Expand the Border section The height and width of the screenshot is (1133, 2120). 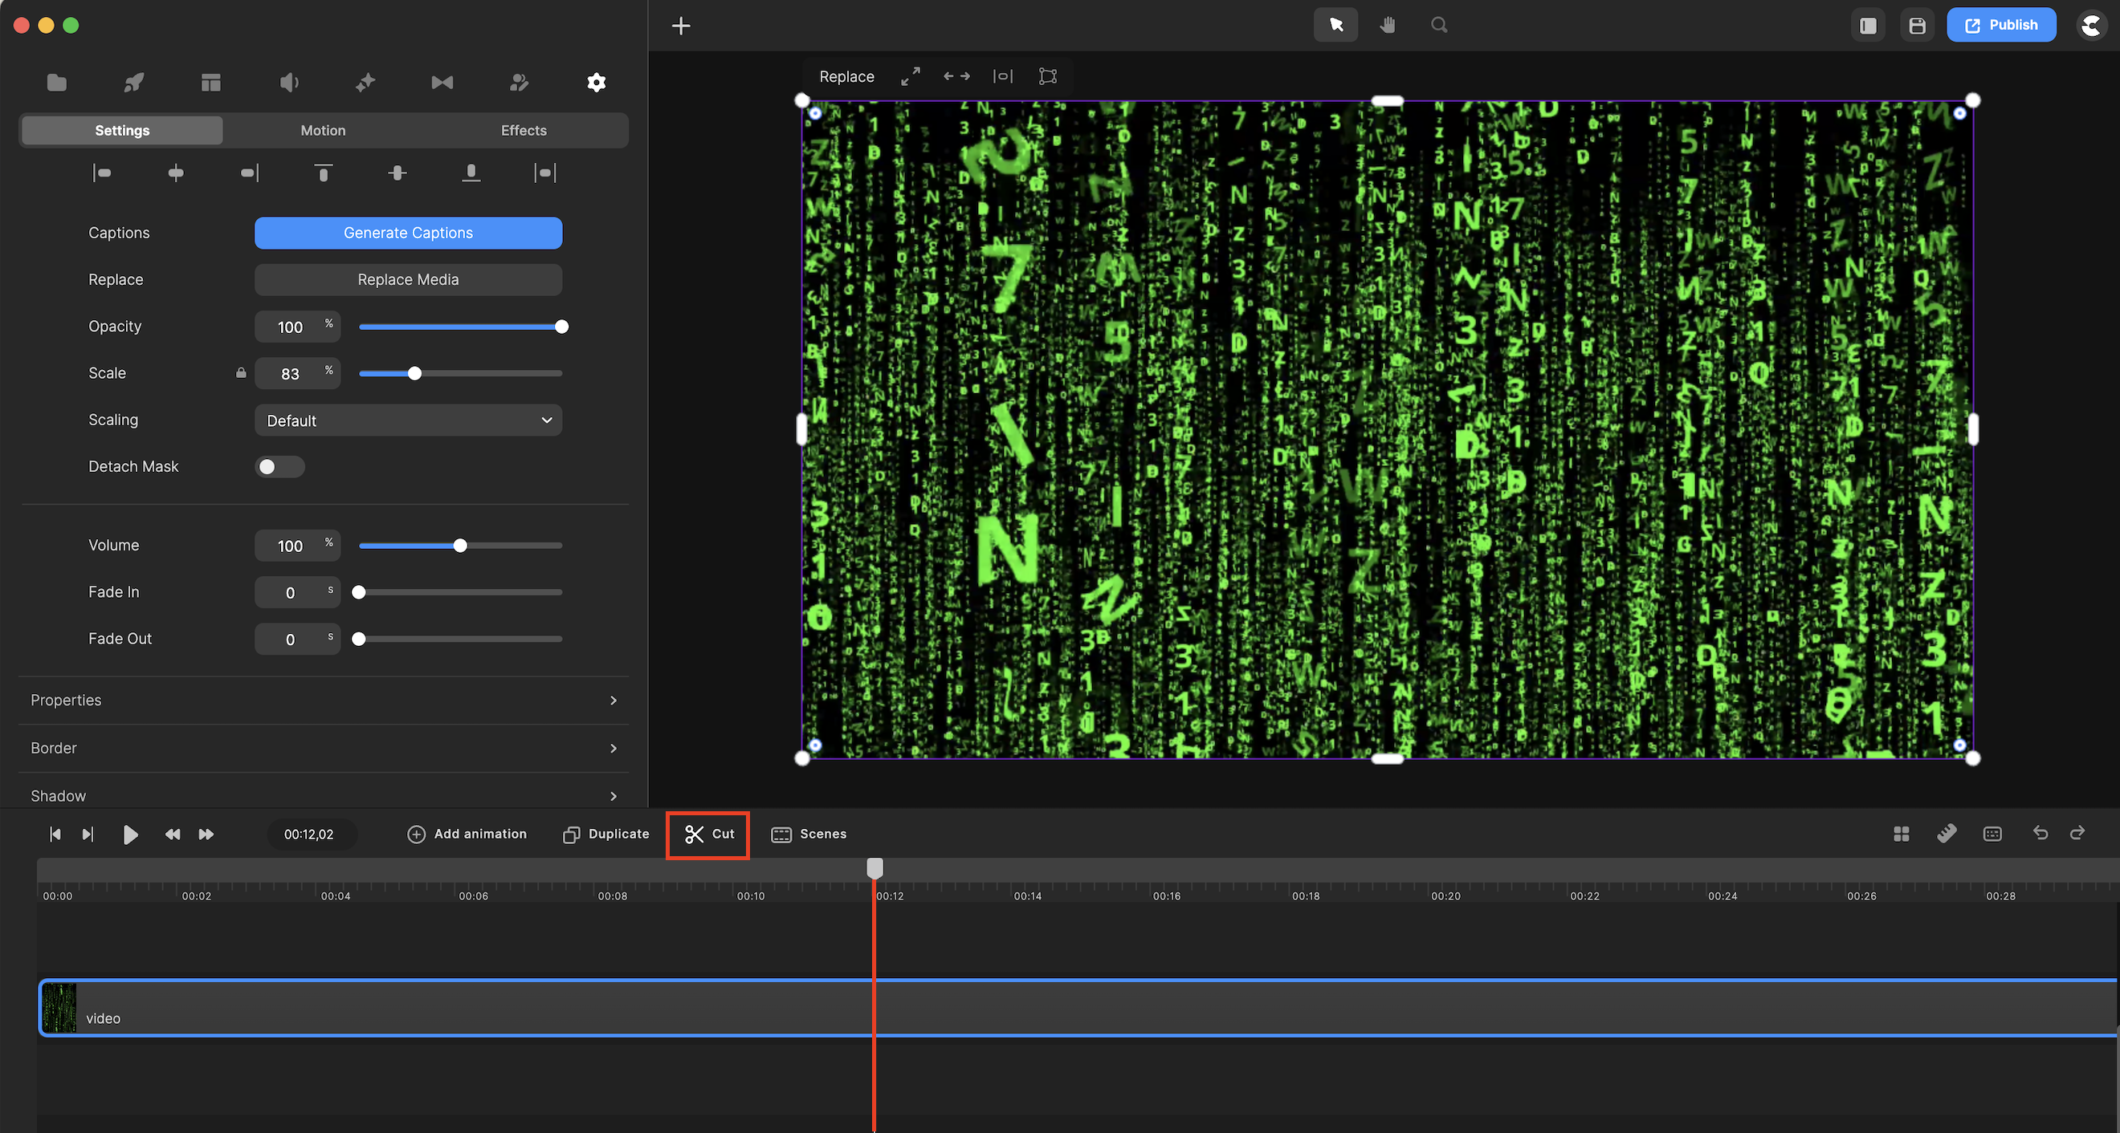[324, 748]
